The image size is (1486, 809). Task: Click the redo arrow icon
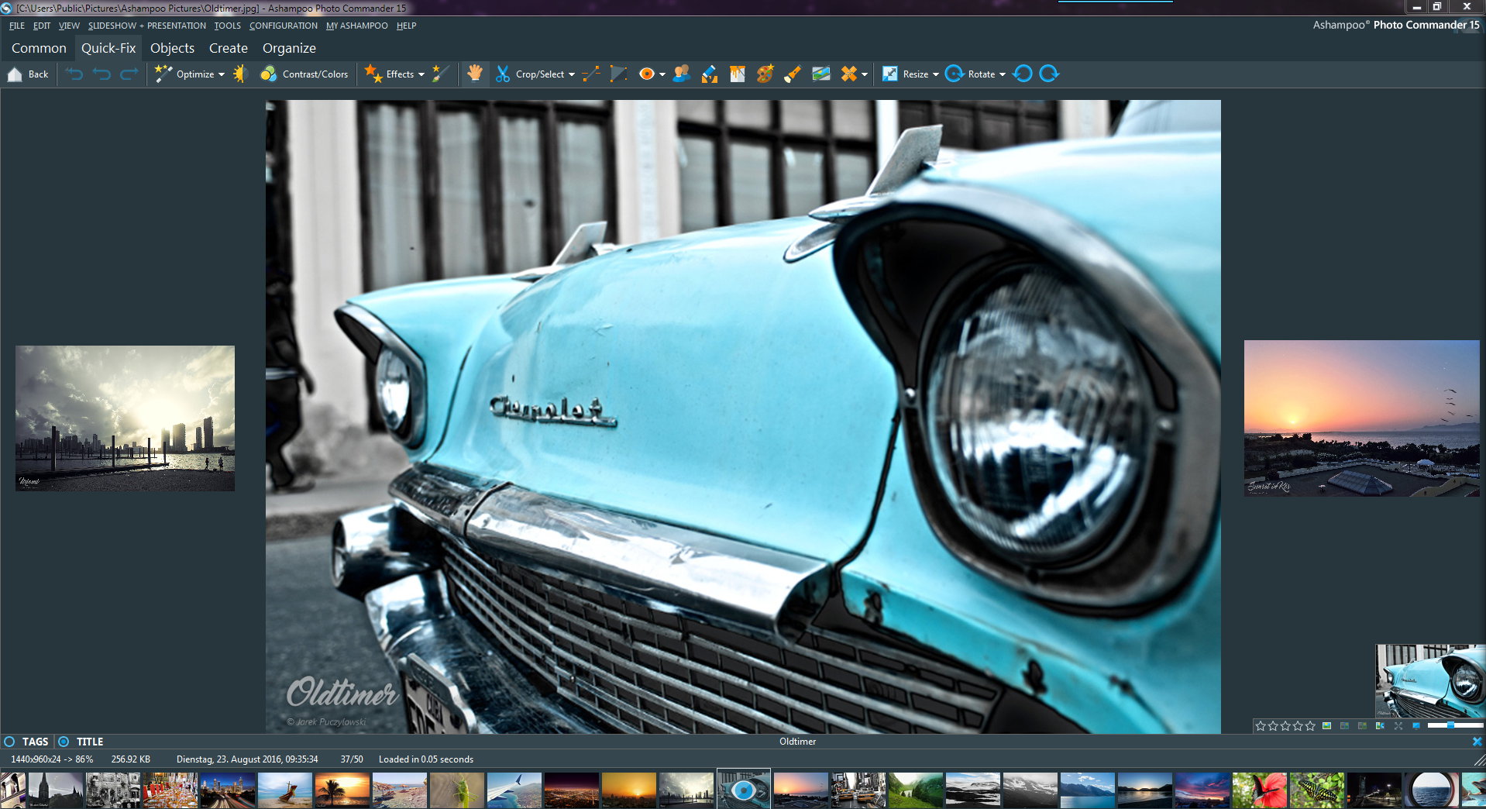click(x=129, y=74)
